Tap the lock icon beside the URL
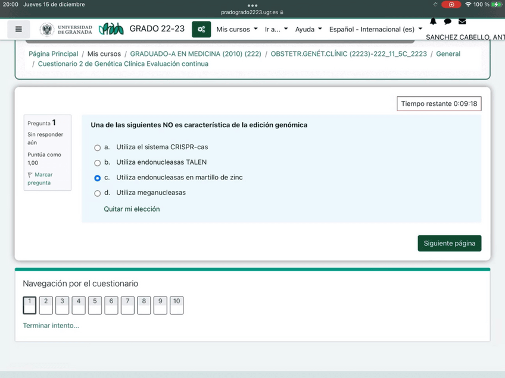The width and height of the screenshot is (505, 378). [282, 12]
